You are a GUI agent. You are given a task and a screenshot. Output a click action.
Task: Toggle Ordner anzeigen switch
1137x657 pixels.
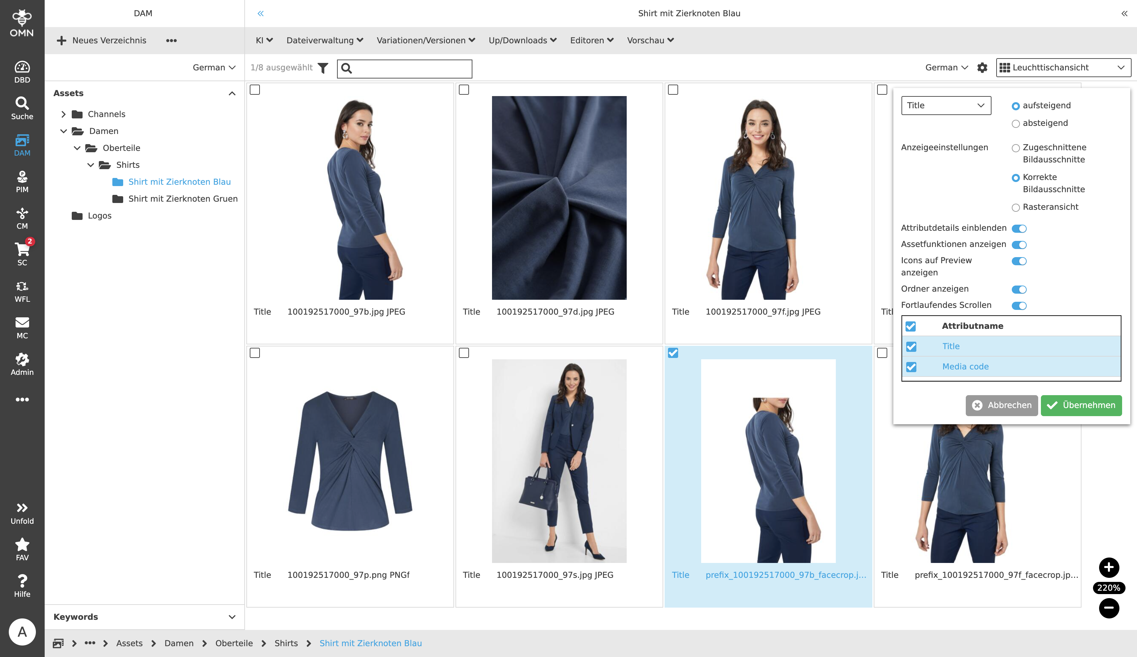tap(1019, 289)
